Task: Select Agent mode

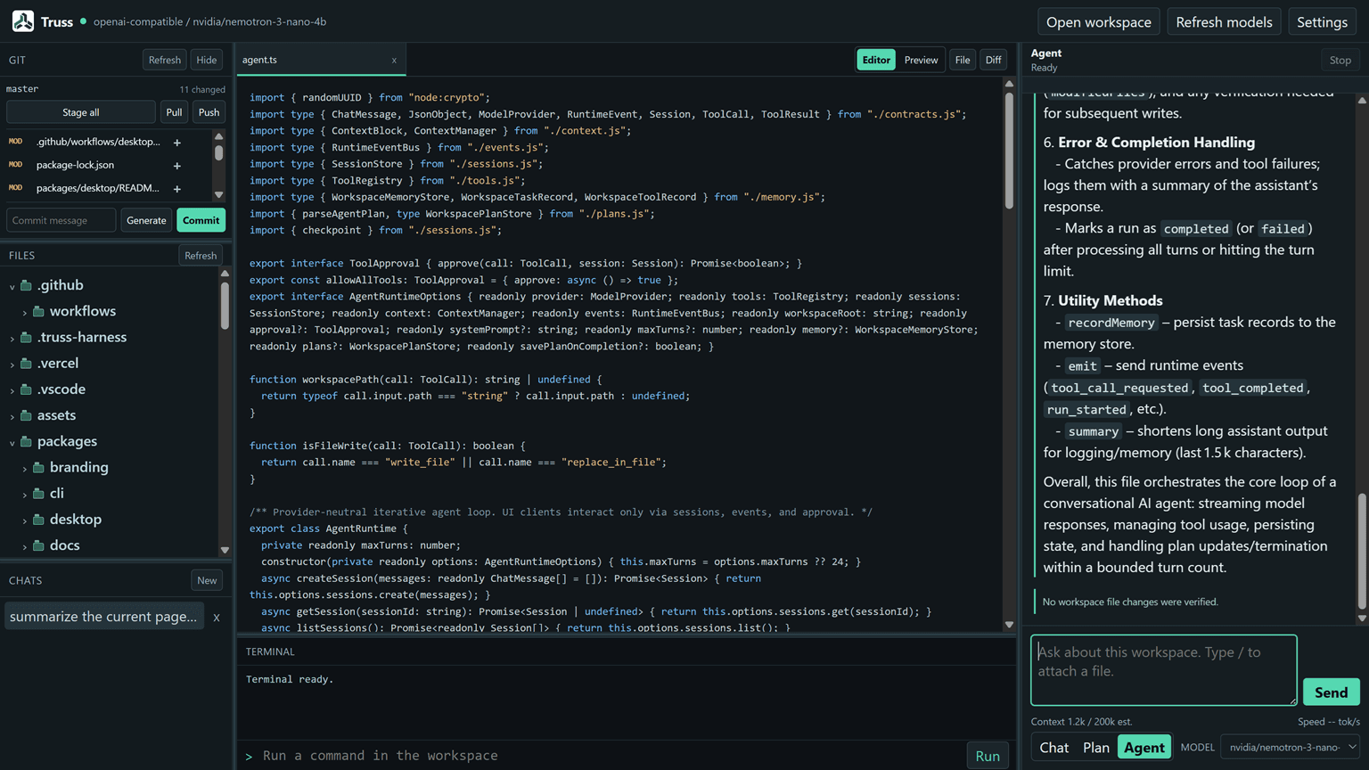Action: click(1144, 748)
